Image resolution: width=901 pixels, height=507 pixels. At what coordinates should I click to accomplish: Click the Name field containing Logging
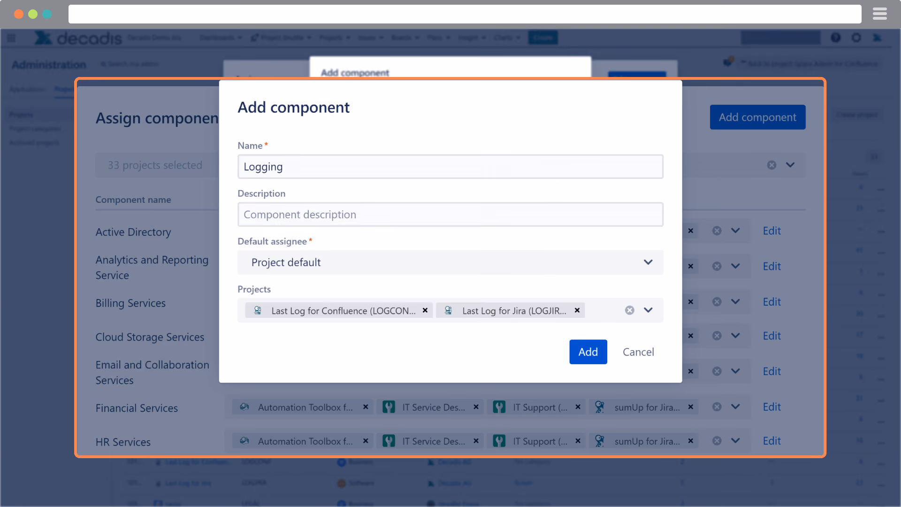(x=450, y=167)
